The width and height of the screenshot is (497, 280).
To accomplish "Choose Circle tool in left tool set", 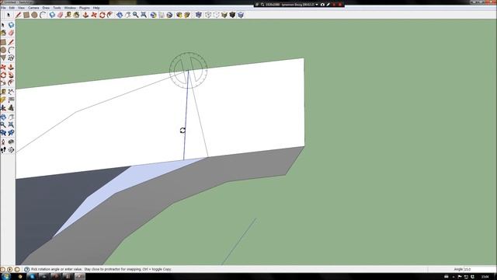I will [x=3, y=50].
